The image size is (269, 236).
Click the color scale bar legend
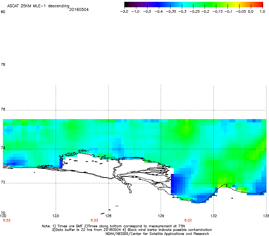(194, 5)
